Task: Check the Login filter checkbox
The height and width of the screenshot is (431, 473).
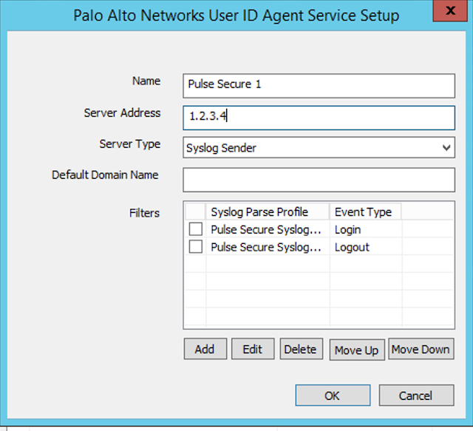Action: pyautogui.click(x=195, y=229)
